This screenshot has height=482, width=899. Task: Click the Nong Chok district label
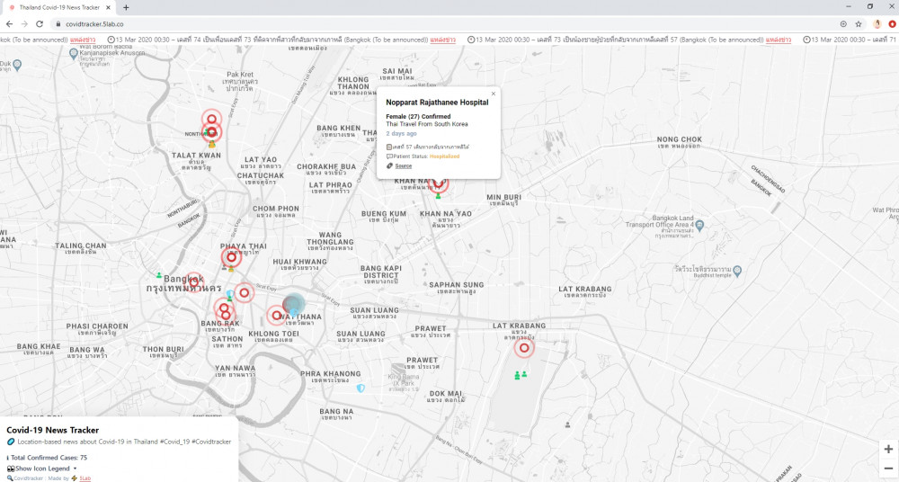(680, 142)
